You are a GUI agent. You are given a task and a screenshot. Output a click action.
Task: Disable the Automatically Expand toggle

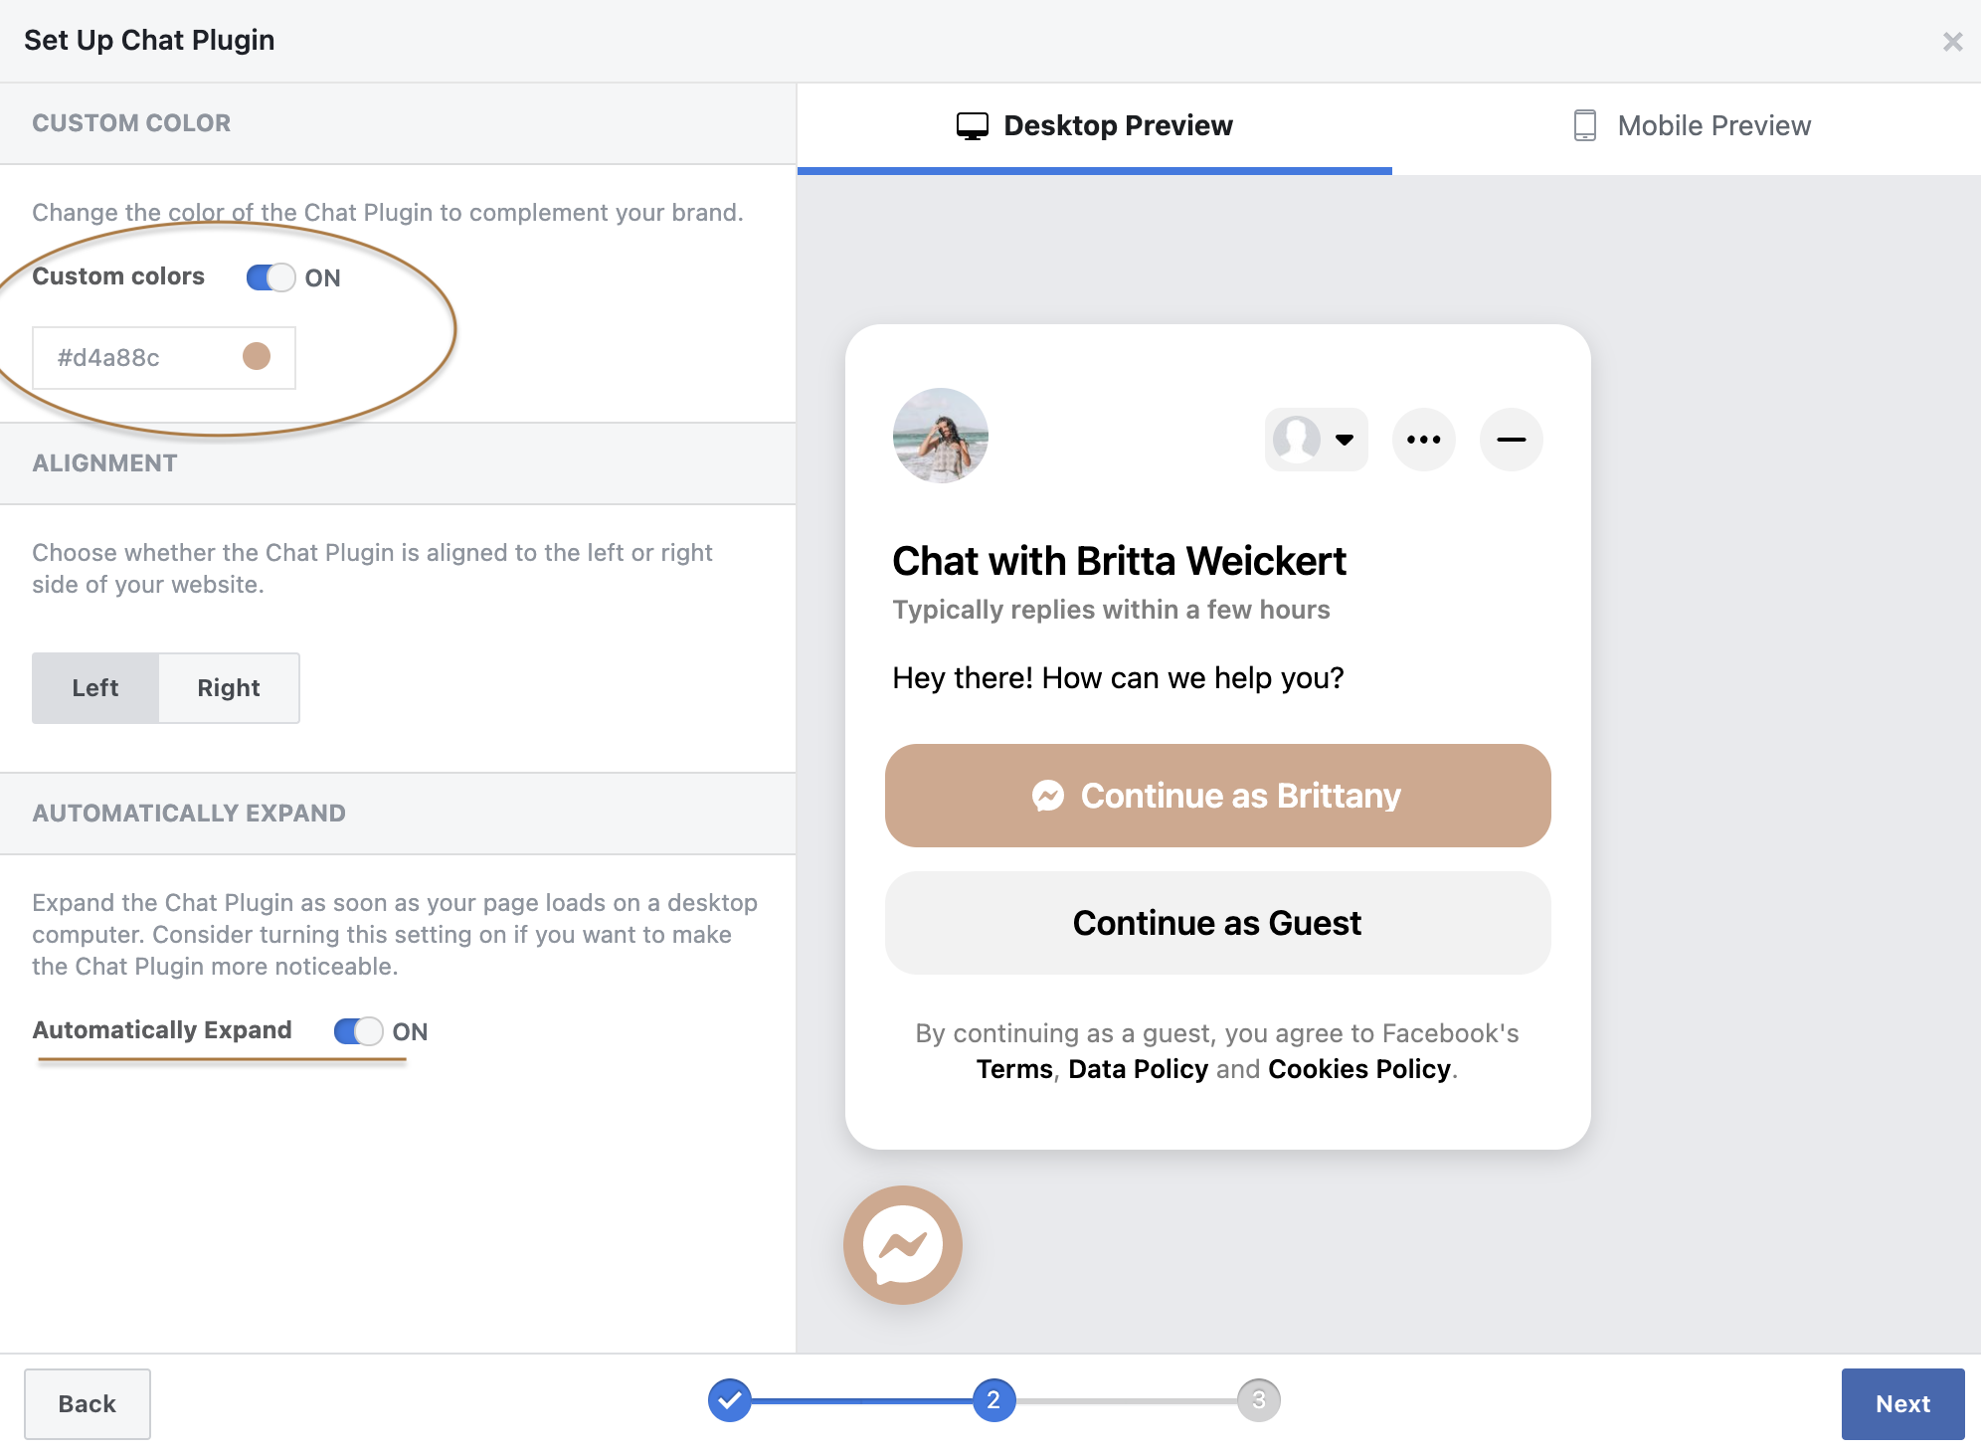pos(358,1031)
